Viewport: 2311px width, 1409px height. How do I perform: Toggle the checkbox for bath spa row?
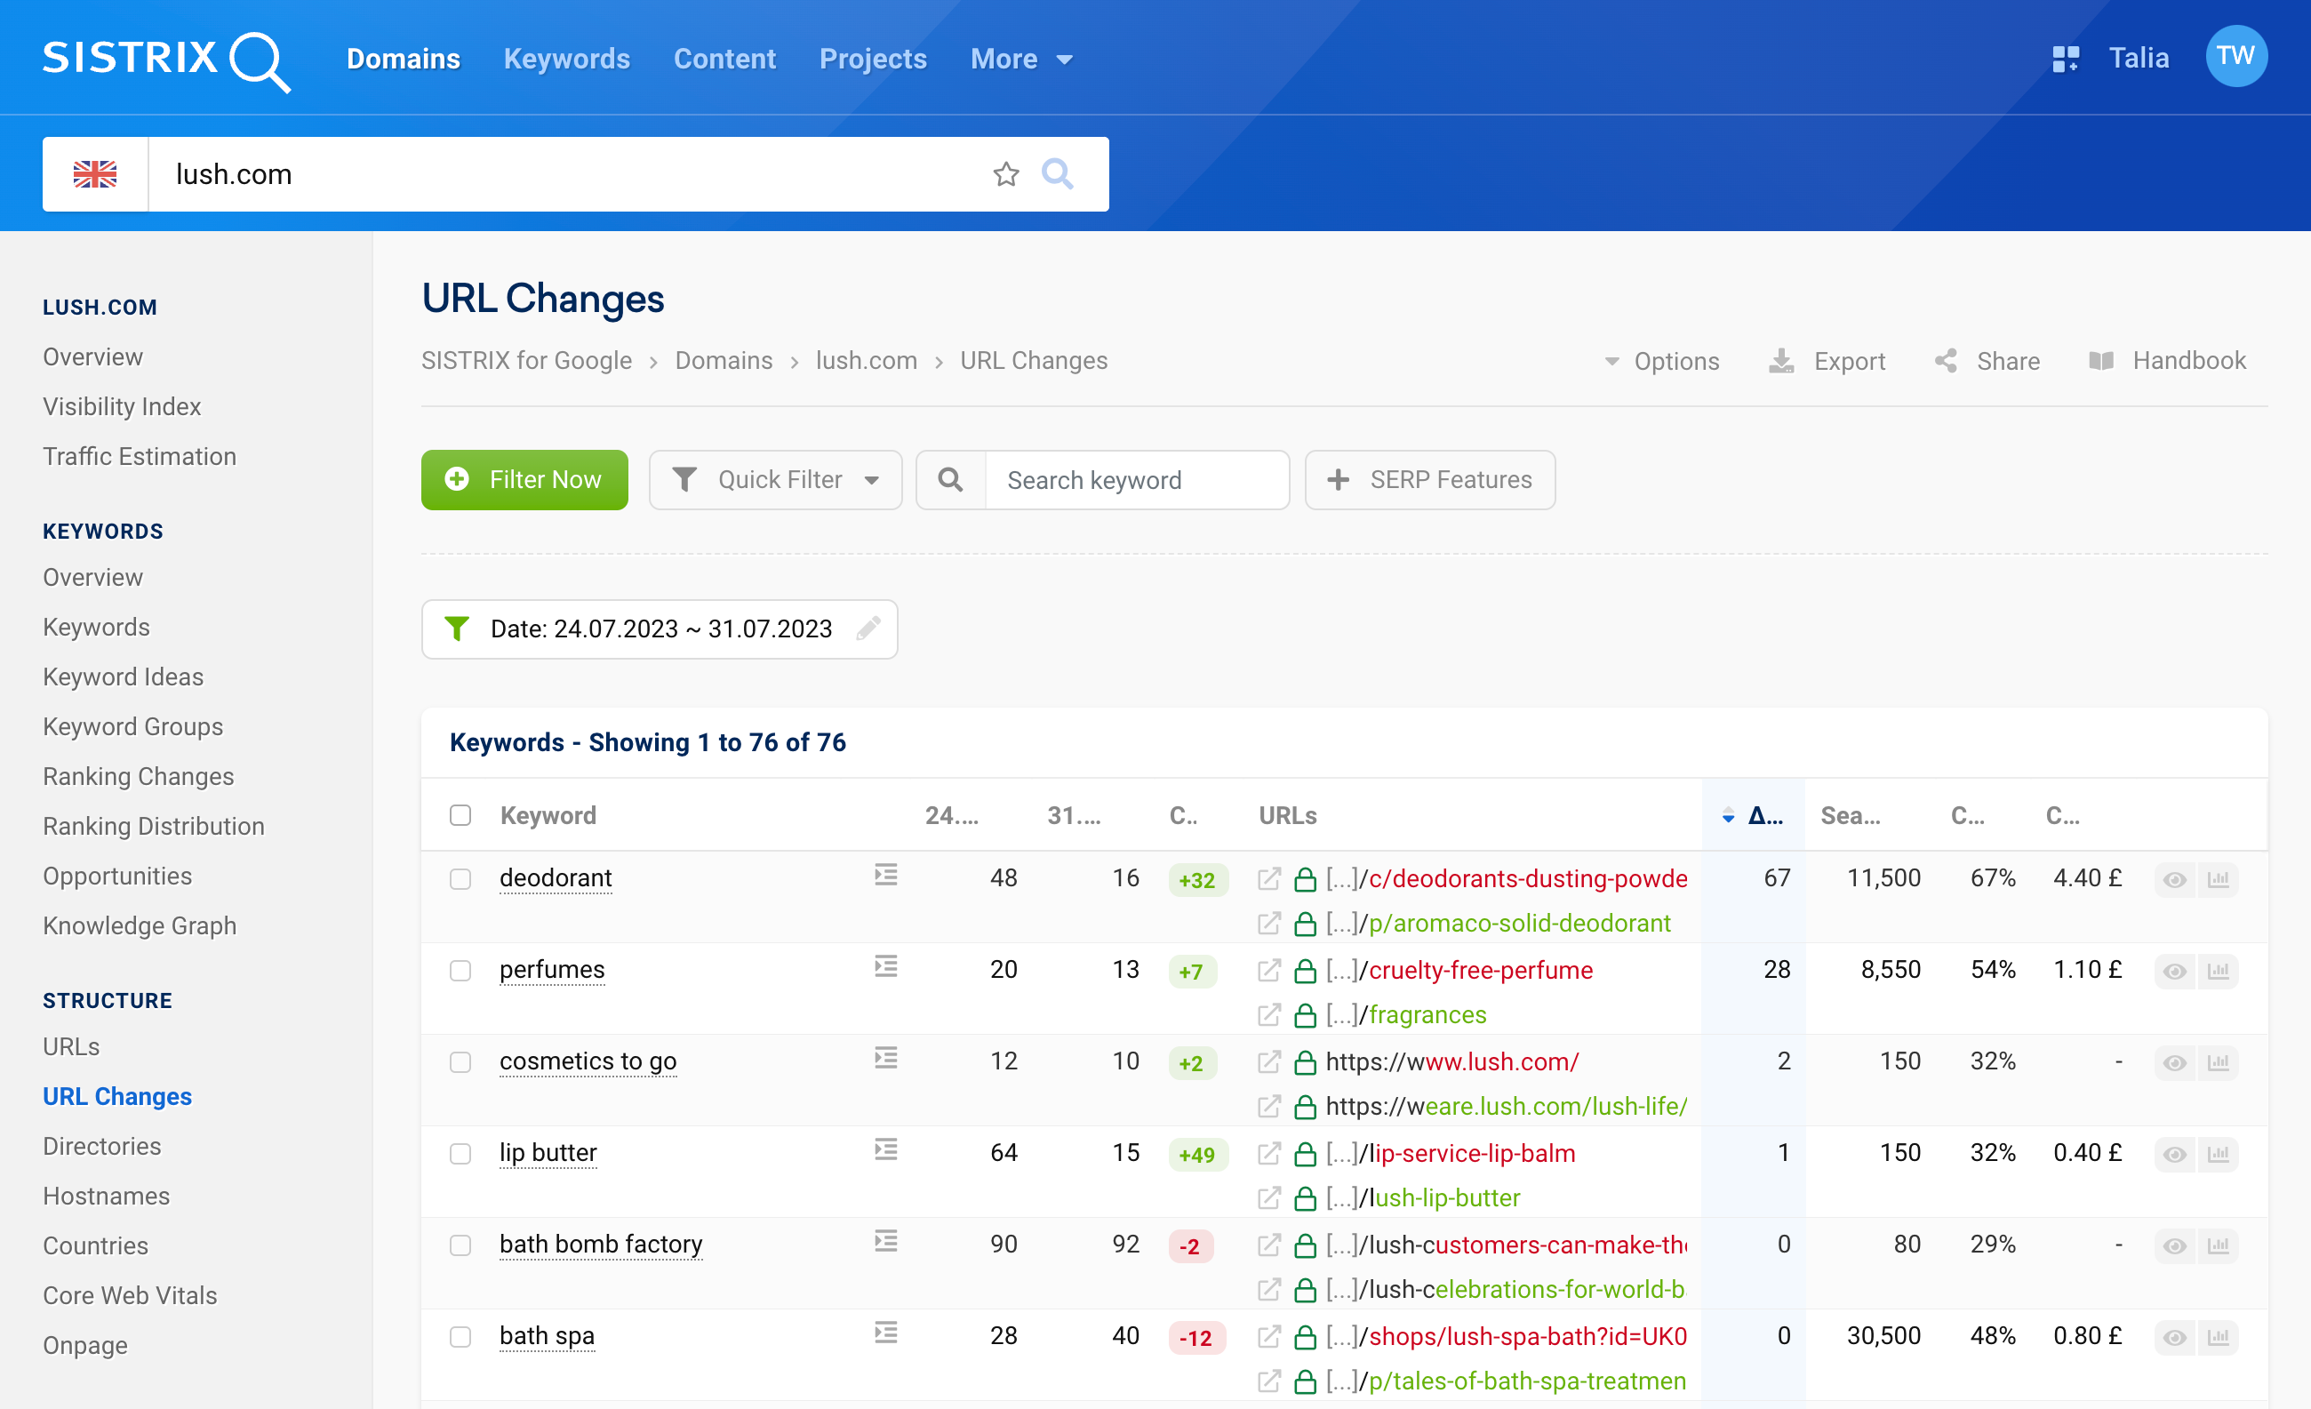460,1336
